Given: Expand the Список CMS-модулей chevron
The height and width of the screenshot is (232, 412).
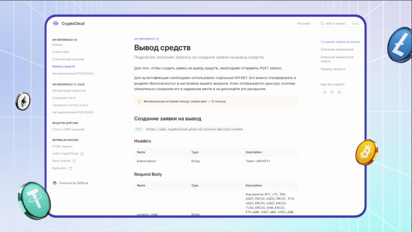Looking at the screenshot, I should click(x=107, y=129).
